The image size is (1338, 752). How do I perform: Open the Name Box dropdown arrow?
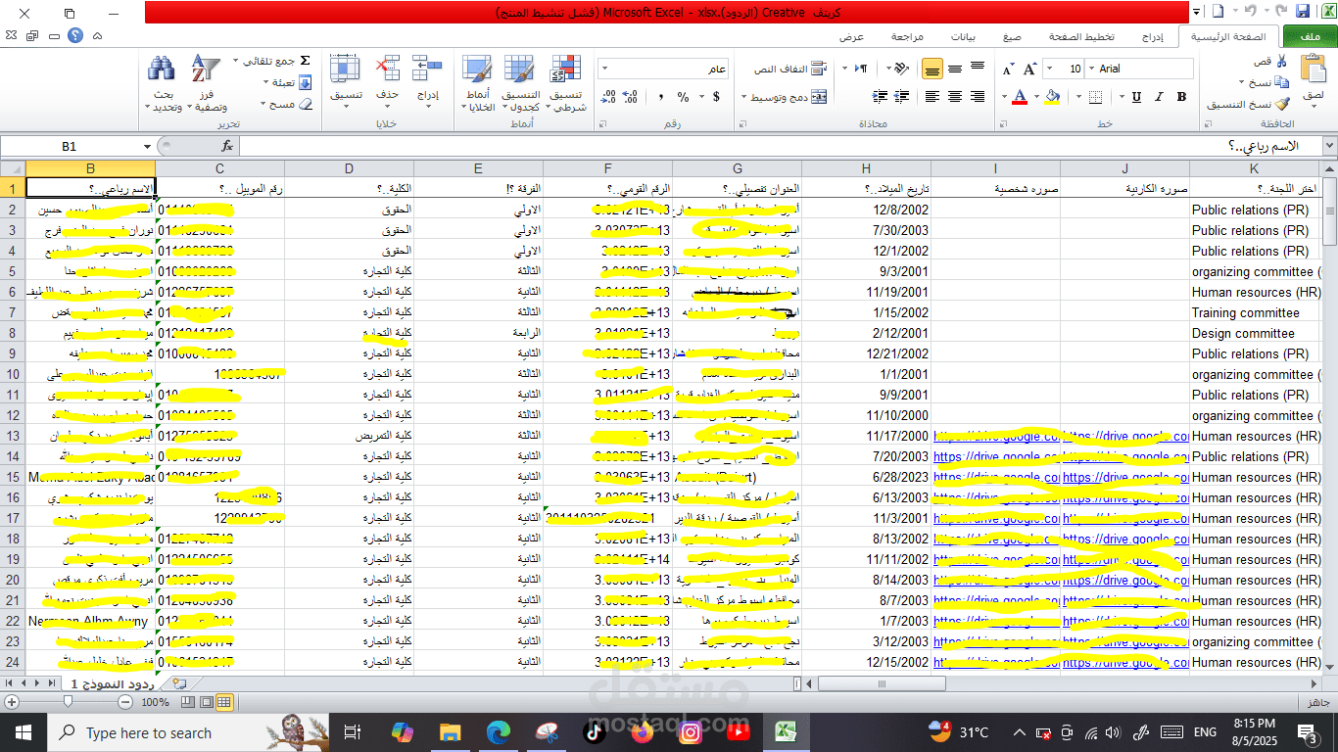tap(147, 146)
